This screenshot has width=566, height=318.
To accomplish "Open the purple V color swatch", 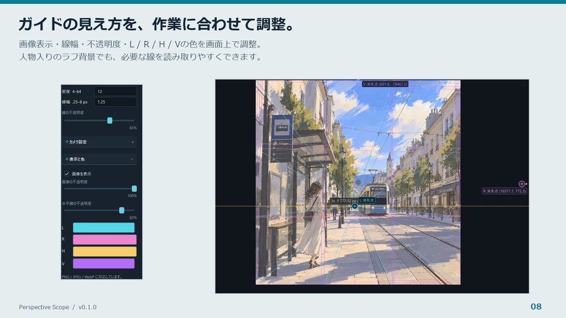I will pyautogui.click(x=104, y=263).
